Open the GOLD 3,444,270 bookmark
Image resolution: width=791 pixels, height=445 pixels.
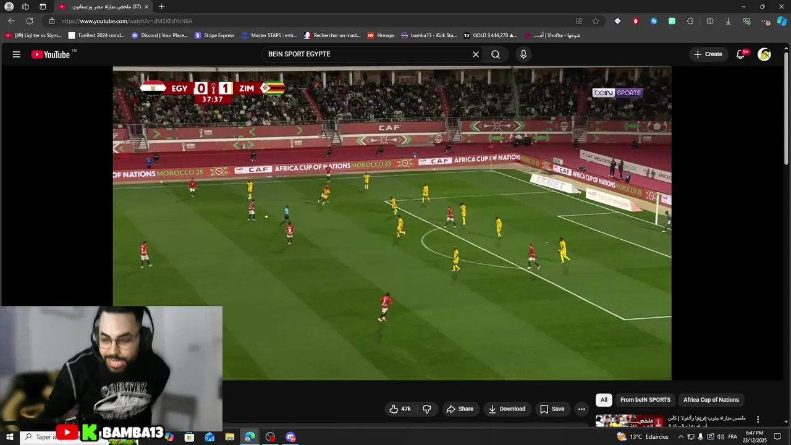[490, 36]
